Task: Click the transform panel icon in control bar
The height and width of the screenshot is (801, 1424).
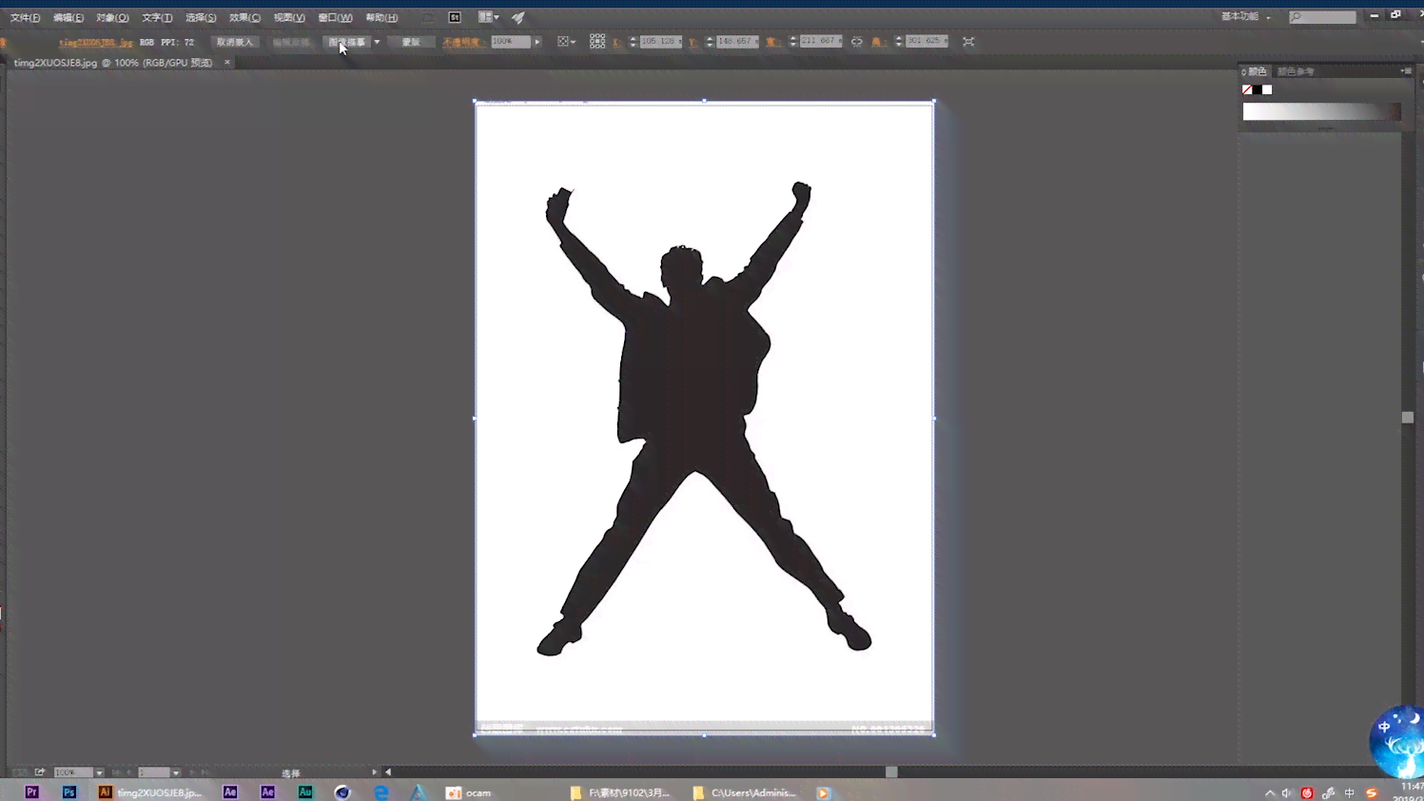Action: pyautogui.click(x=968, y=42)
